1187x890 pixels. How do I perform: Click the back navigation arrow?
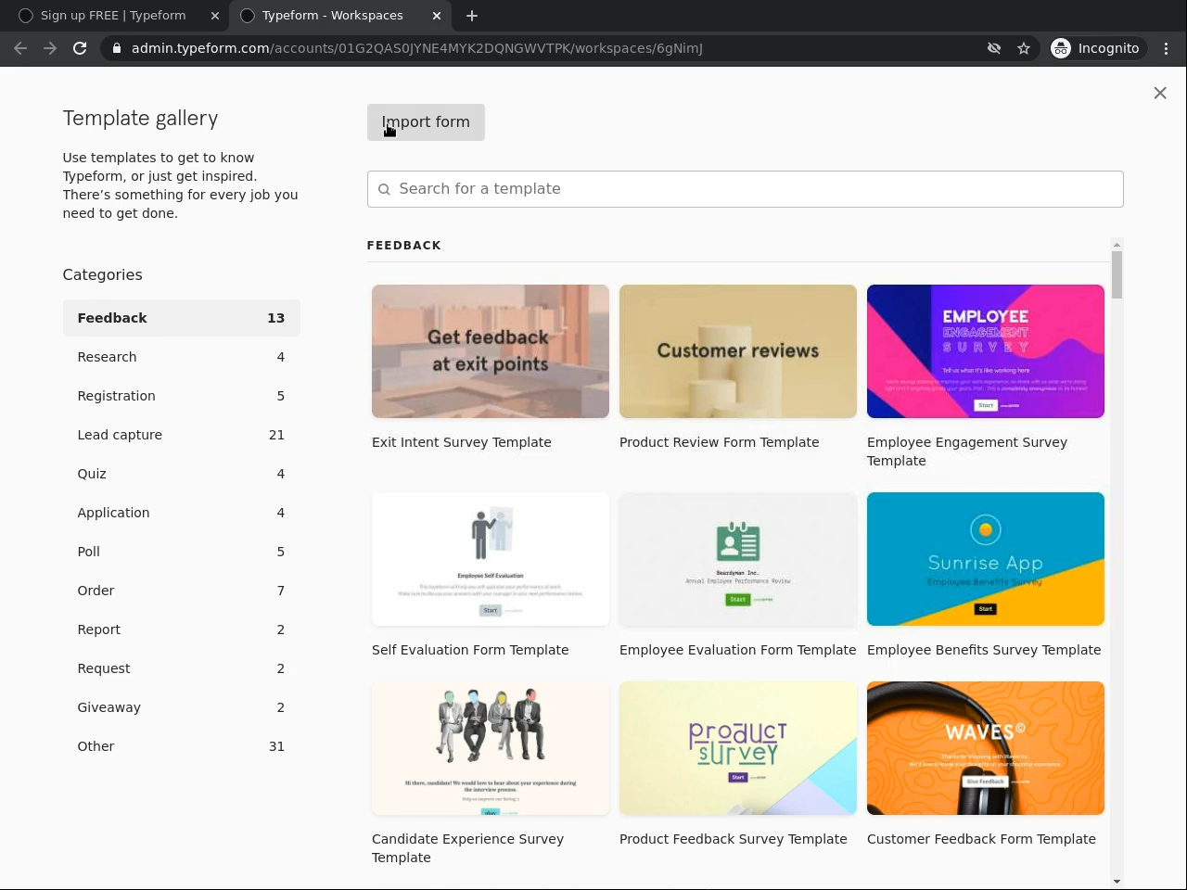click(20, 48)
